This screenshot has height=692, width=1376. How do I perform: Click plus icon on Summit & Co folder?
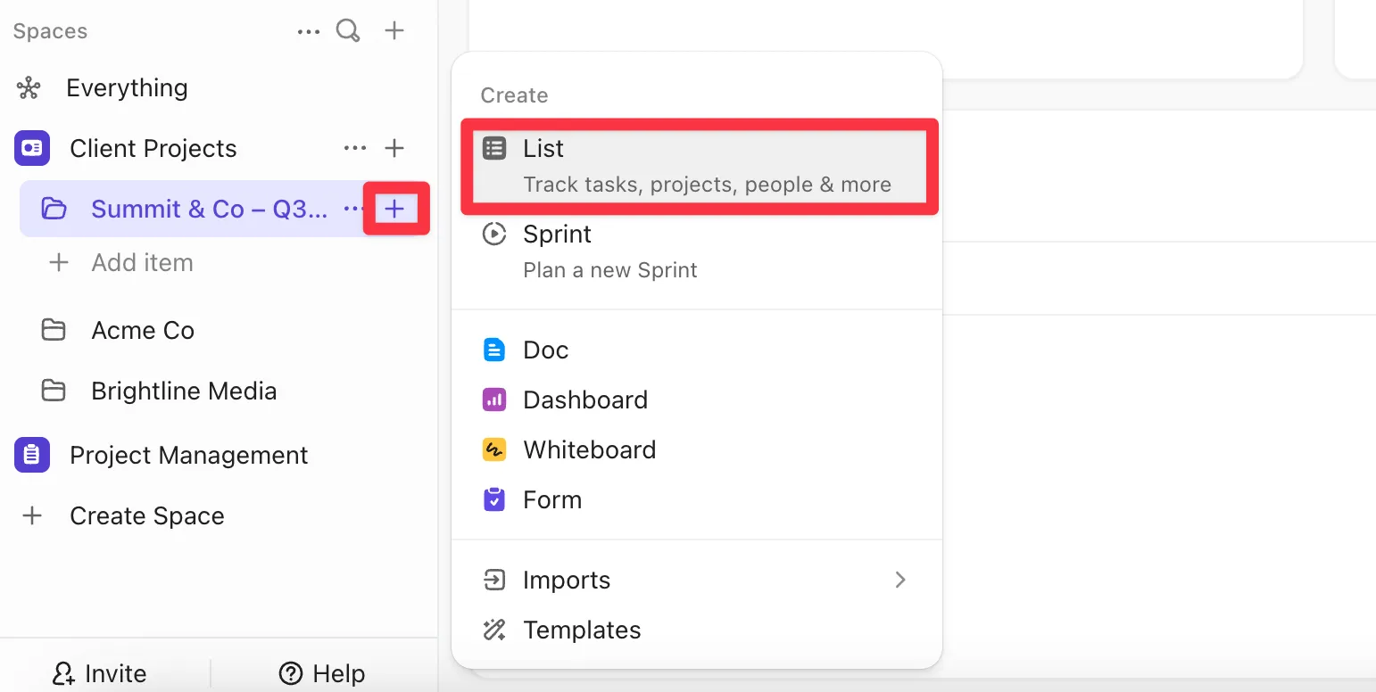coord(394,210)
